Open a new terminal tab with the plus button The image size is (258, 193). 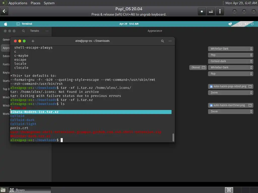tap(33, 41)
